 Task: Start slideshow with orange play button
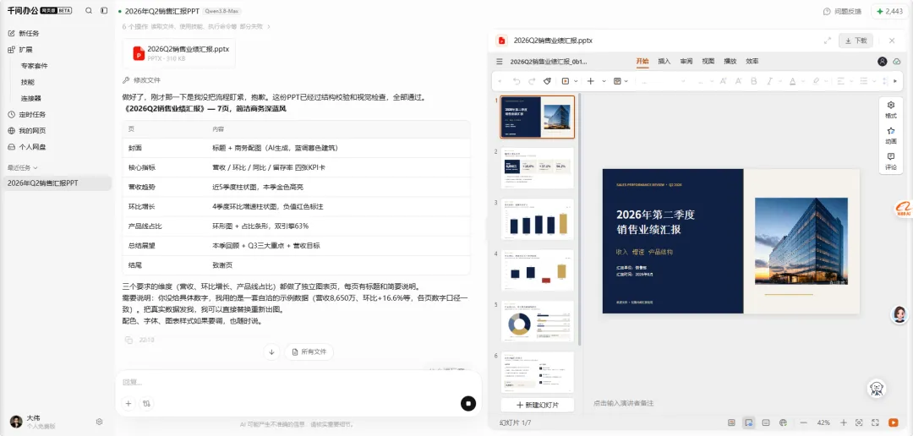894,422
